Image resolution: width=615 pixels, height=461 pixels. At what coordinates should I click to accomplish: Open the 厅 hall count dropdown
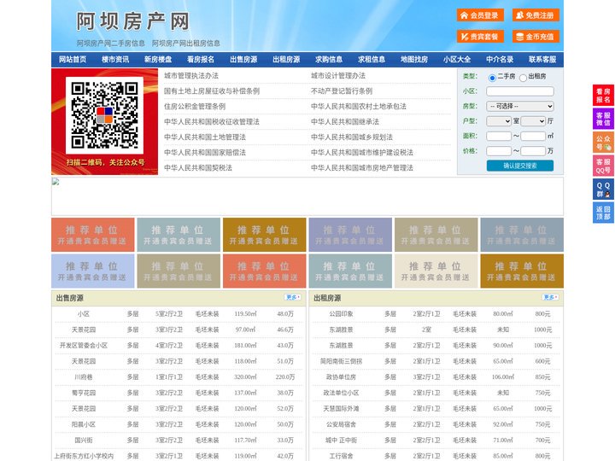tap(533, 121)
